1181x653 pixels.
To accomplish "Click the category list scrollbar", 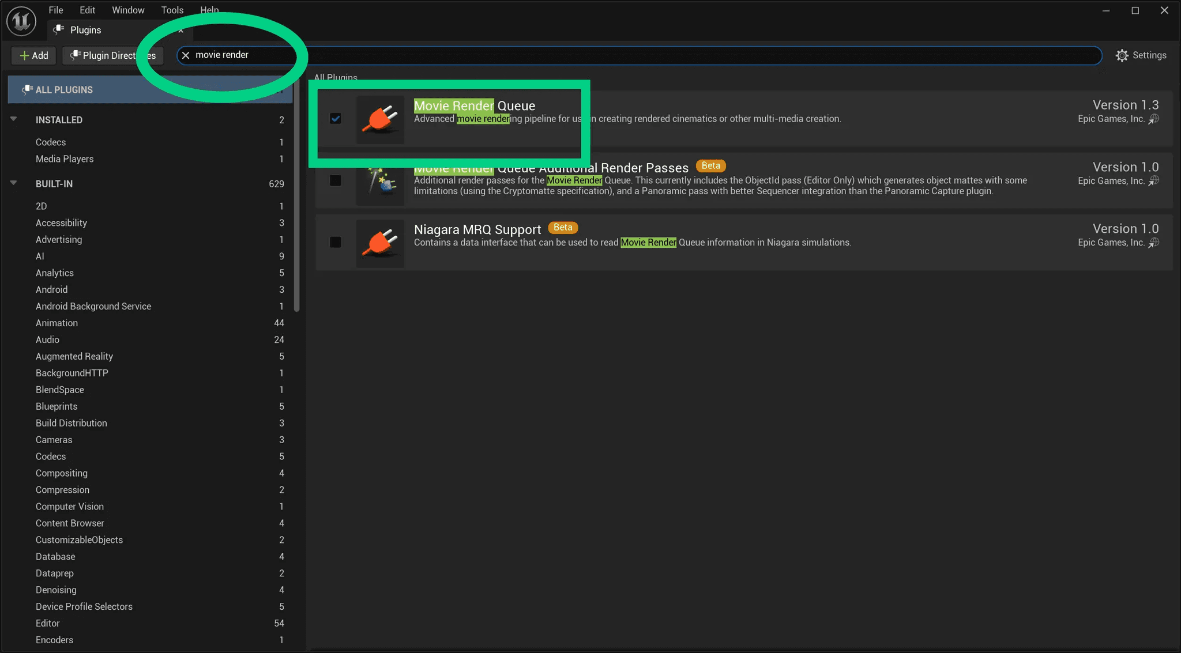I will [297, 196].
